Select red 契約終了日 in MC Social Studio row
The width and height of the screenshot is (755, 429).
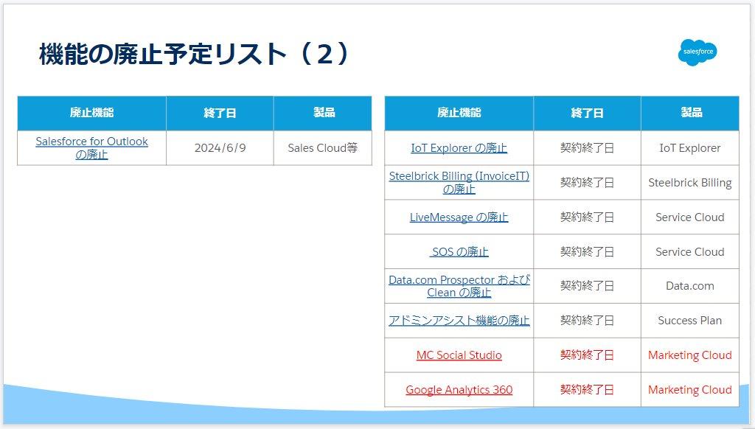587,355
